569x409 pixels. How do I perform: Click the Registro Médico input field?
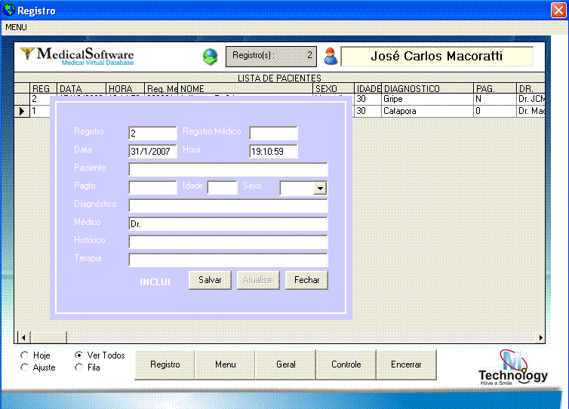[273, 133]
